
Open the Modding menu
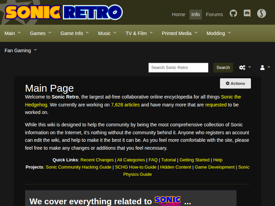(216, 33)
